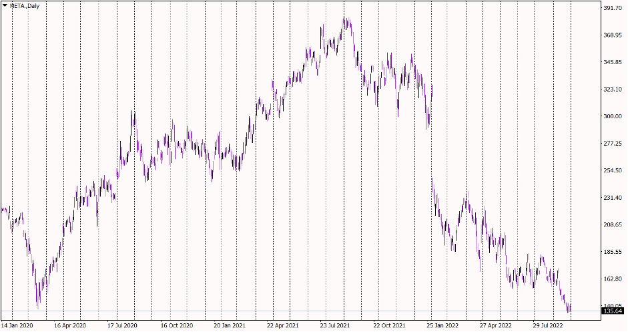
Task: Click the triangle icon beside META.,Daily
Action: pyautogui.click(x=5, y=5)
